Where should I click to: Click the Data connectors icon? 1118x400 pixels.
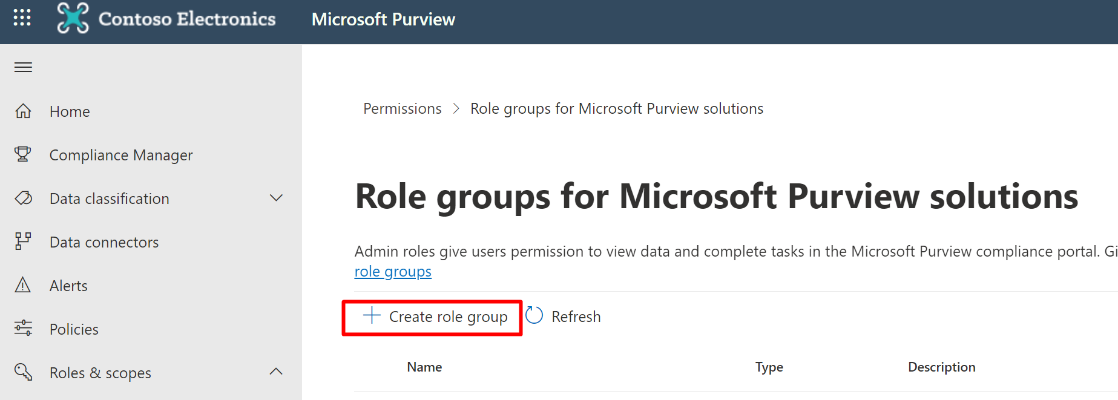point(23,241)
